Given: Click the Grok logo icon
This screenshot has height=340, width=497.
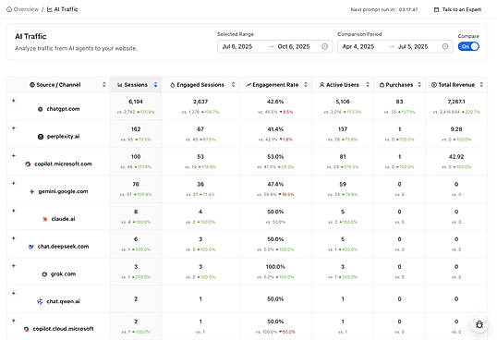Looking at the screenshot, I should click(x=44, y=274).
